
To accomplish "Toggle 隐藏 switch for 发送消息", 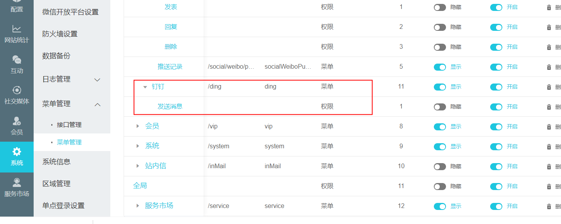I will [440, 107].
